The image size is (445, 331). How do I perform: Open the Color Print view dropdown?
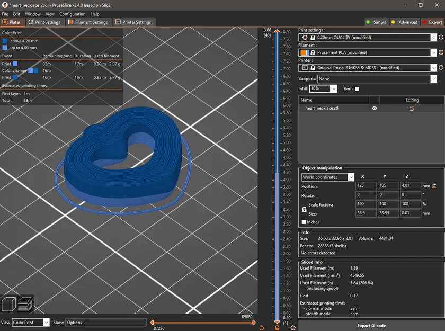pyautogui.click(x=46, y=322)
